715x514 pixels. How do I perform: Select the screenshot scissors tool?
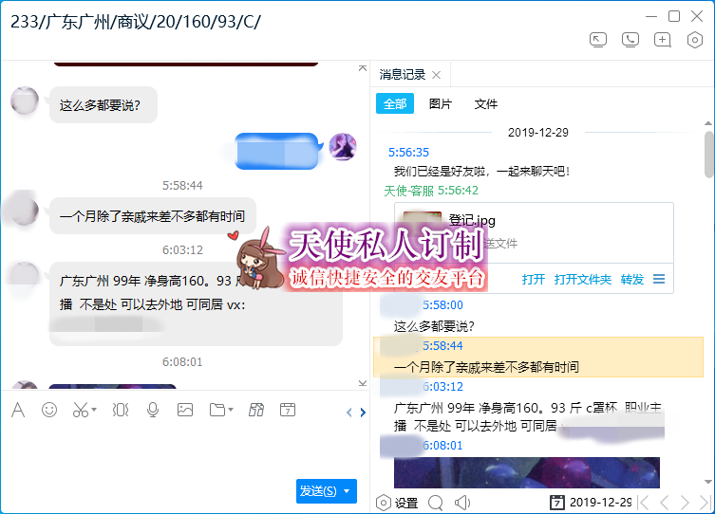pyautogui.click(x=81, y=410)
